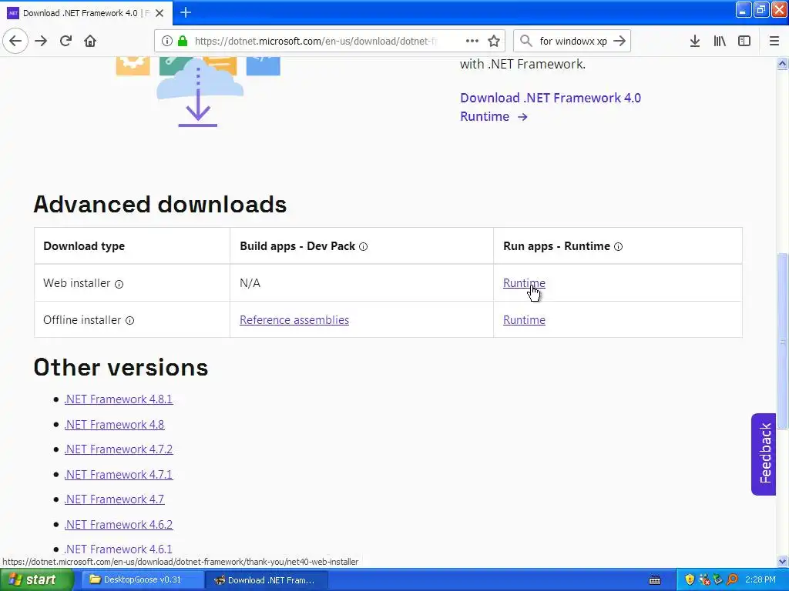Close the Download .NET Framework tab
Viewport: 789px width, 591px height.
point(159,13)
